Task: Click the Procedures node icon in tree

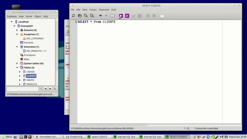Action: (x=22, y=55)
